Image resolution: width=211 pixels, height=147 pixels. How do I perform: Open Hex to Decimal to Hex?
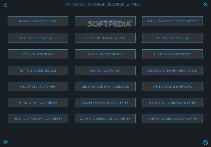coord(38,87)
